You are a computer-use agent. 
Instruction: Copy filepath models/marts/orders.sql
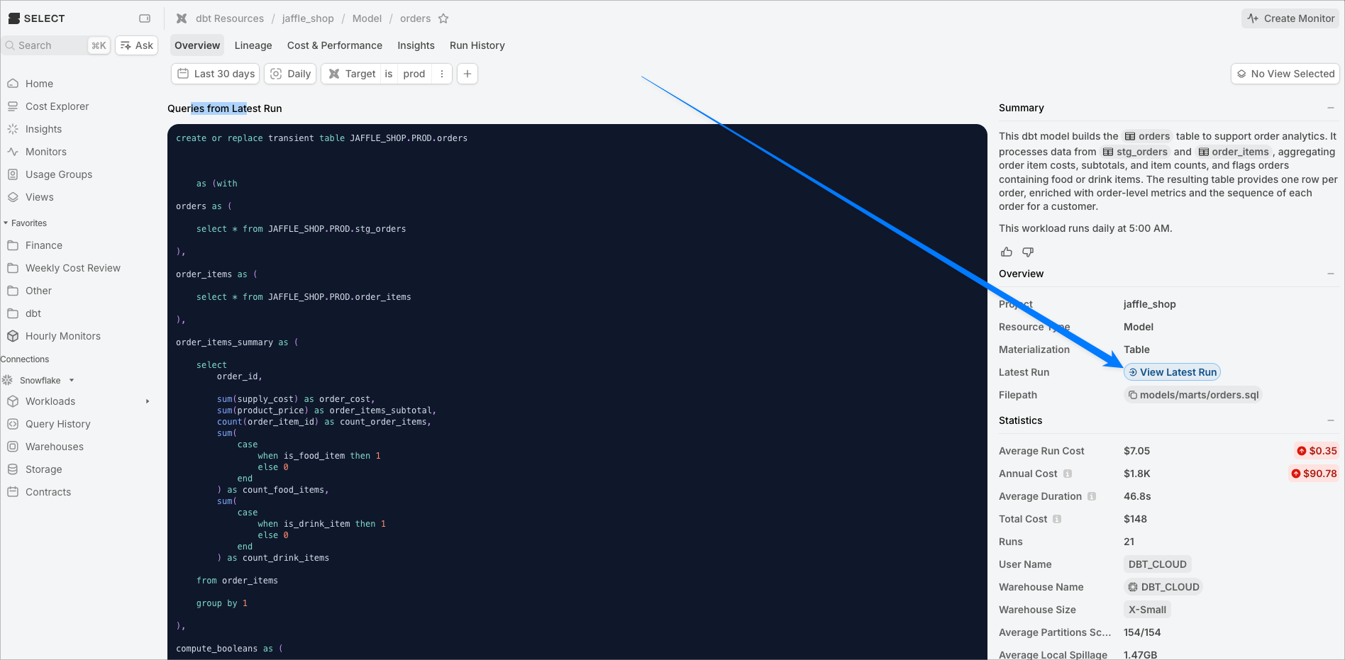pos(1193,395)
